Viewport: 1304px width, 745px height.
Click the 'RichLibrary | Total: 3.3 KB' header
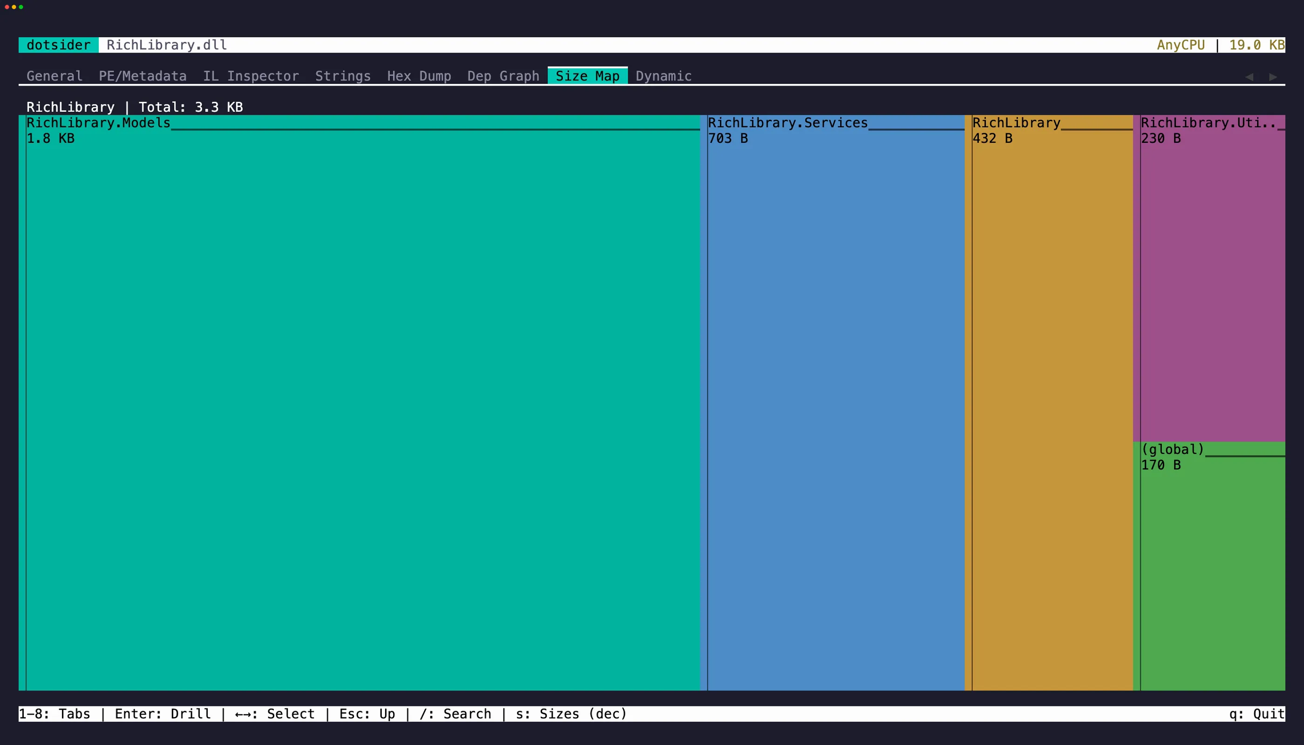135,107
